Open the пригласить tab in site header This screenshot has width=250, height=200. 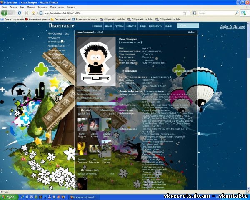(x=155, y=26)
